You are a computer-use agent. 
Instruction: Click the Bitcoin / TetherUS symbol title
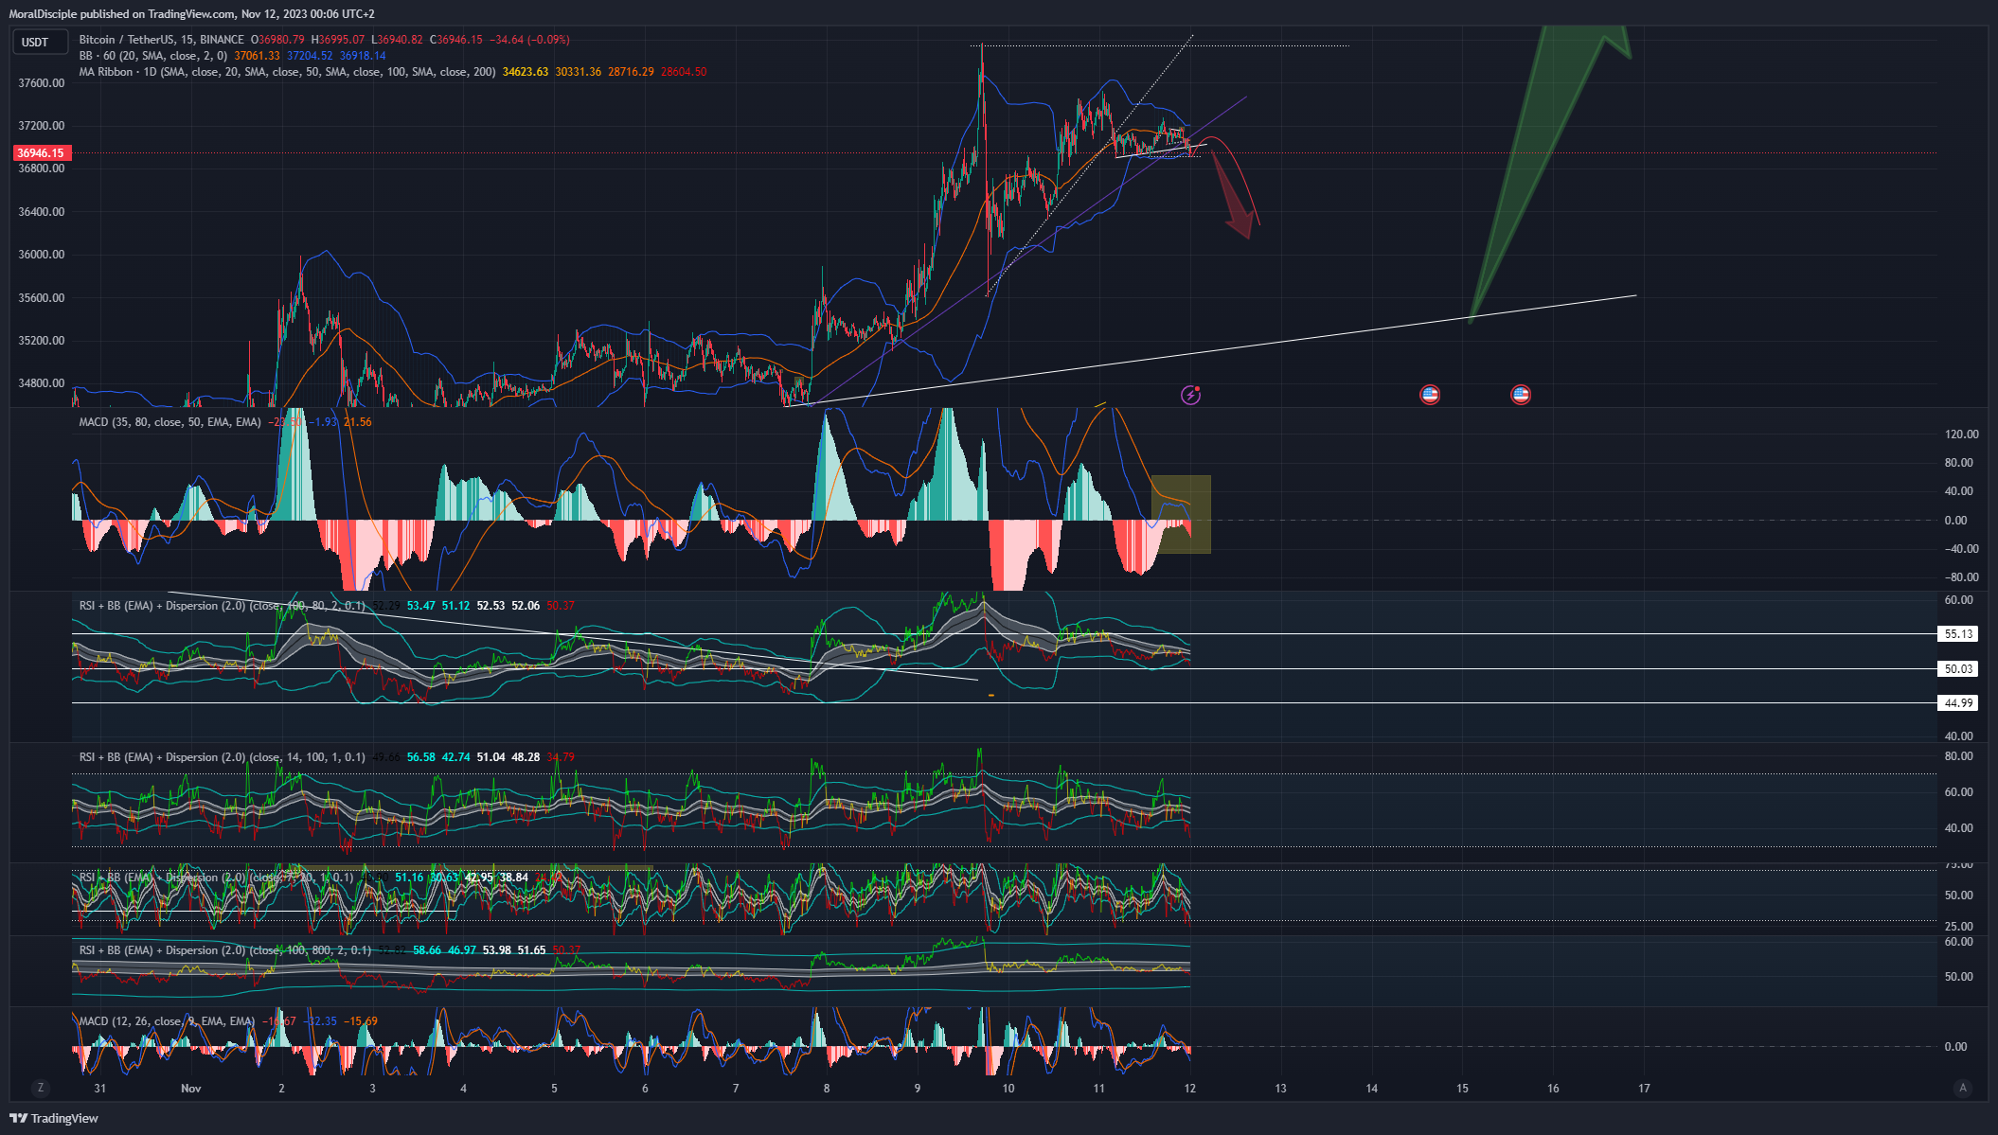[x=161, y=40]
